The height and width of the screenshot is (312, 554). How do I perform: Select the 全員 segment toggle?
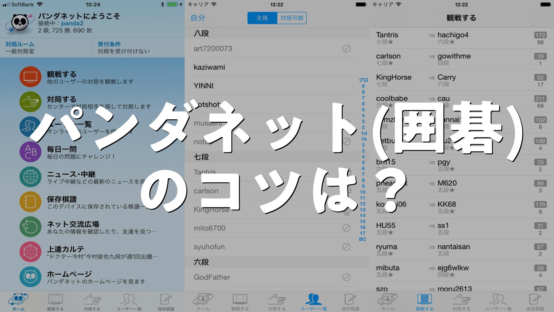coord(262,18)
